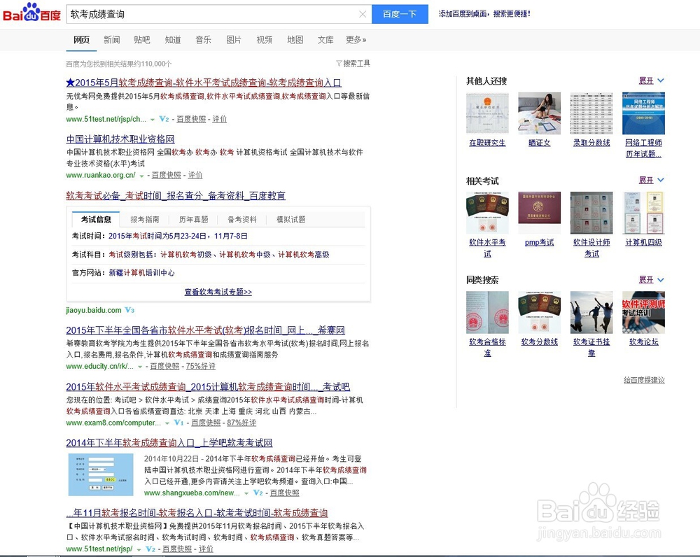
Task: Open the 添加百度到桌面 link
Action: click(484, 14)
